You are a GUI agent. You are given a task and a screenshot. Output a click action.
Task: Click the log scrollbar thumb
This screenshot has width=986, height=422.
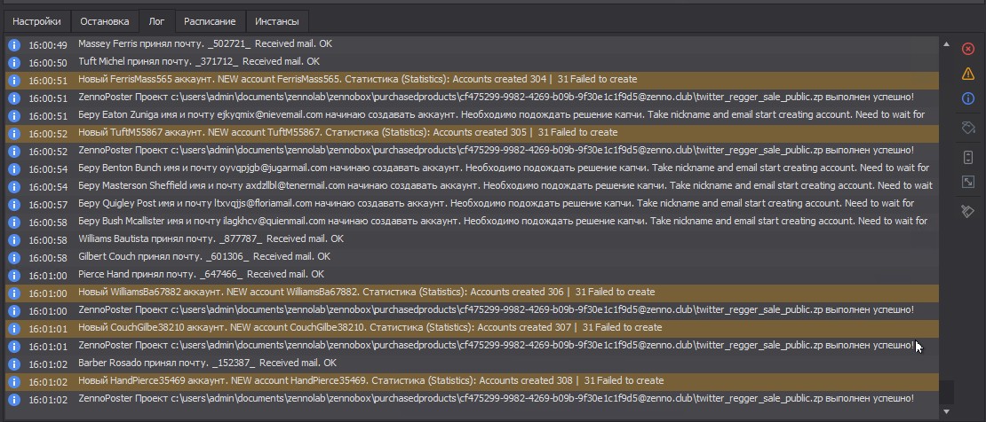(946, 393)
